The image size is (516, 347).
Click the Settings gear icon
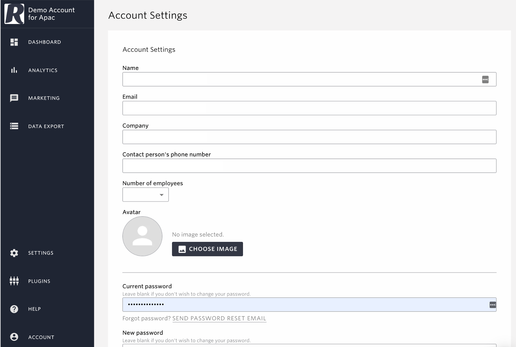14,253
